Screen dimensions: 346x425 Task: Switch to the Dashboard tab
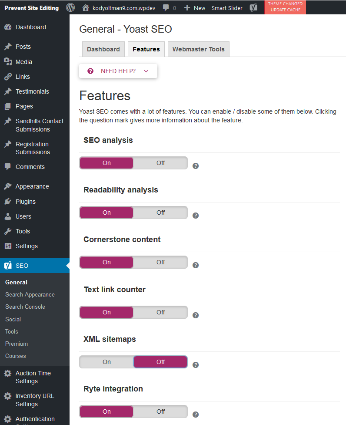click(x=103, y=49)
